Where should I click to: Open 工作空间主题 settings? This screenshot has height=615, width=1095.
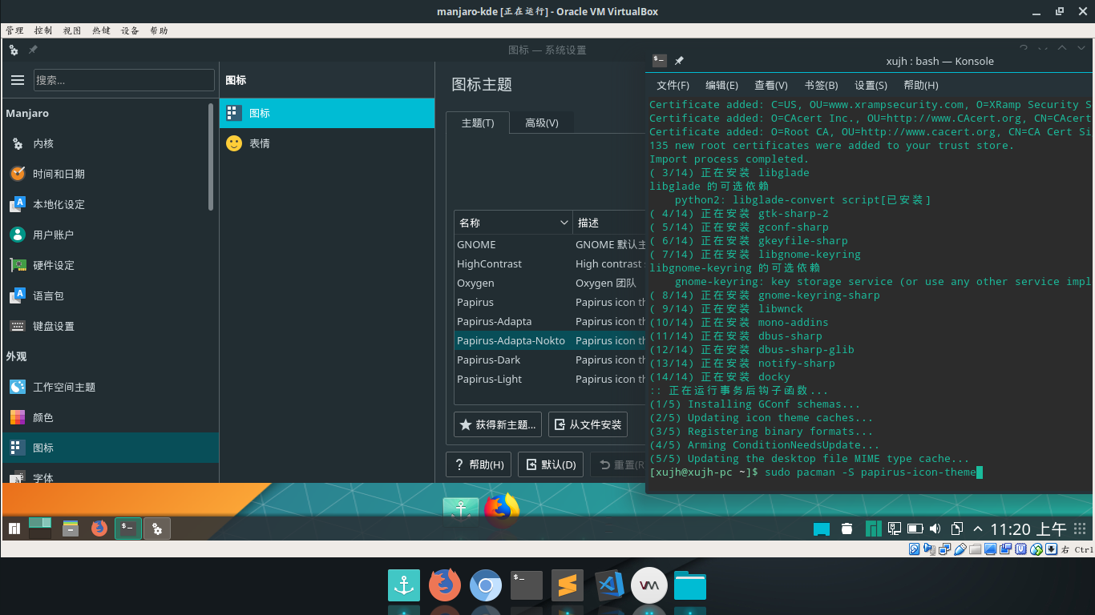[109, 388]
